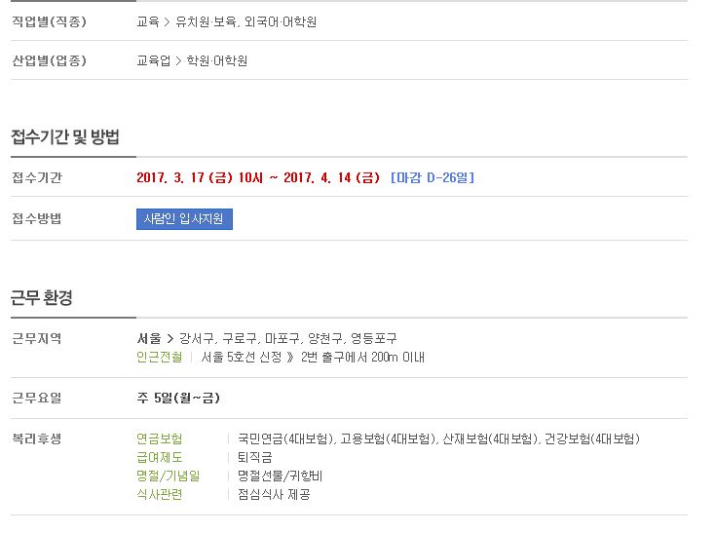The width and height of the screenshot is (715, 533).
Task: Click the arrow after 서울 in 근무지역
Action: (x=170, y=339)
